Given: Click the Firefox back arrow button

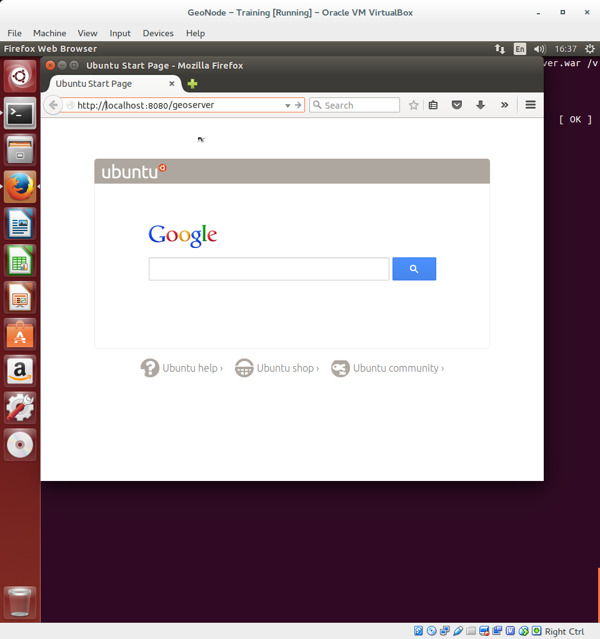Looking at the screenshot, I should [x=53, y=105].
